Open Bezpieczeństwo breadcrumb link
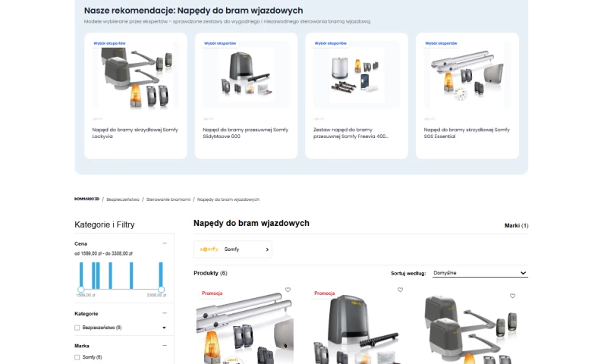The height and width of the screenshot is (364, 607). (123, 199)
